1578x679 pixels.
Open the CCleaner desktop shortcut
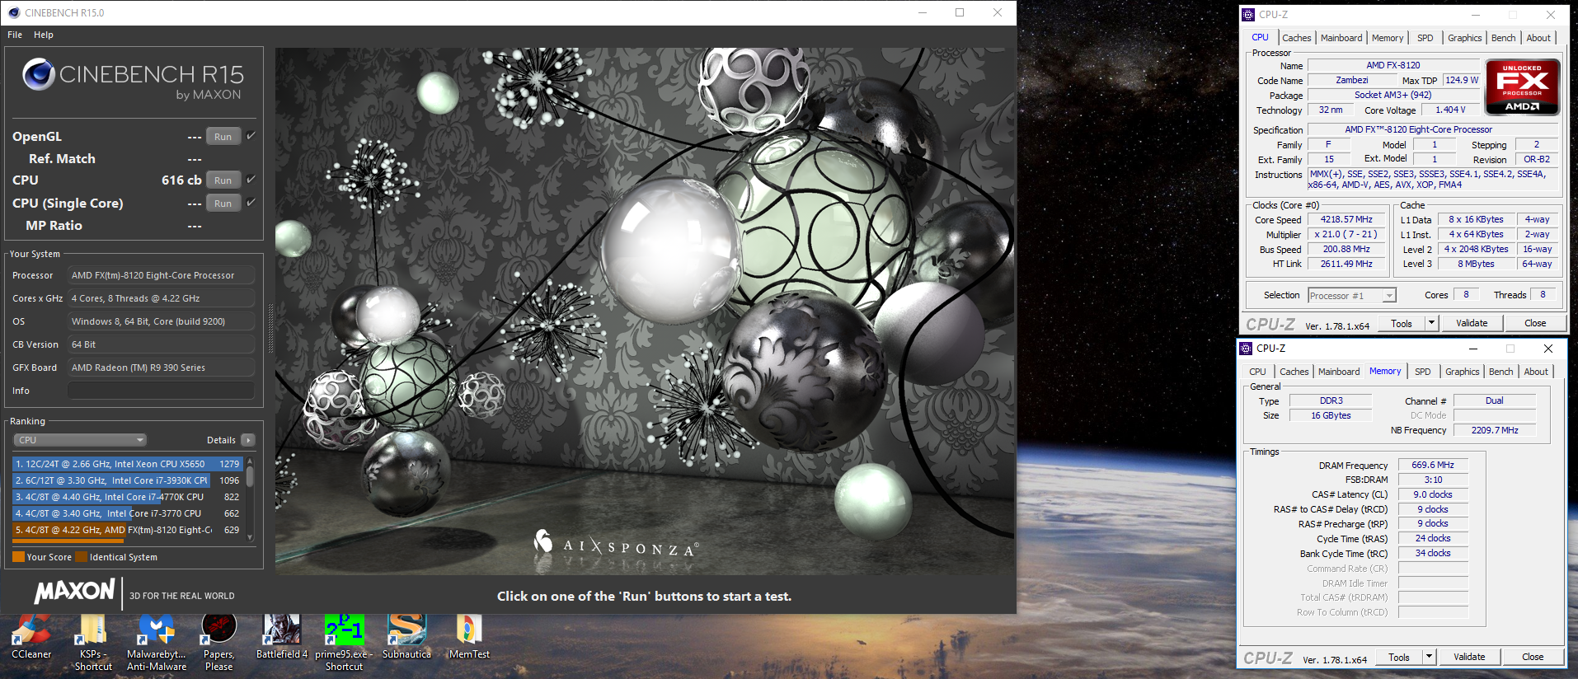(31, 636)
